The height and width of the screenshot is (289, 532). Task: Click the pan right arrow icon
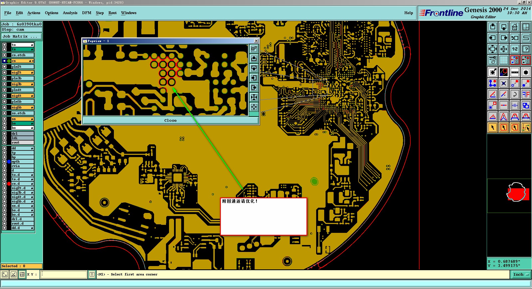(x=504, y=38)
